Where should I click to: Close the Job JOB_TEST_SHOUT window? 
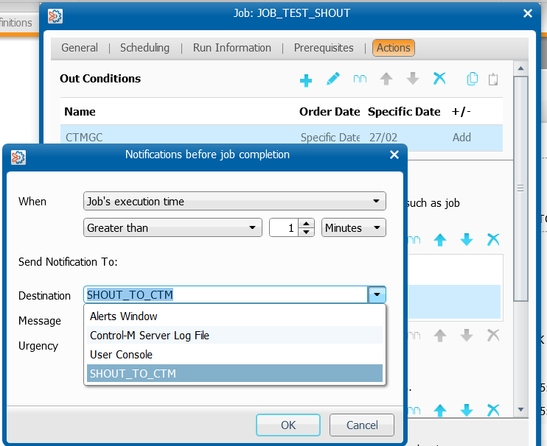528,13
